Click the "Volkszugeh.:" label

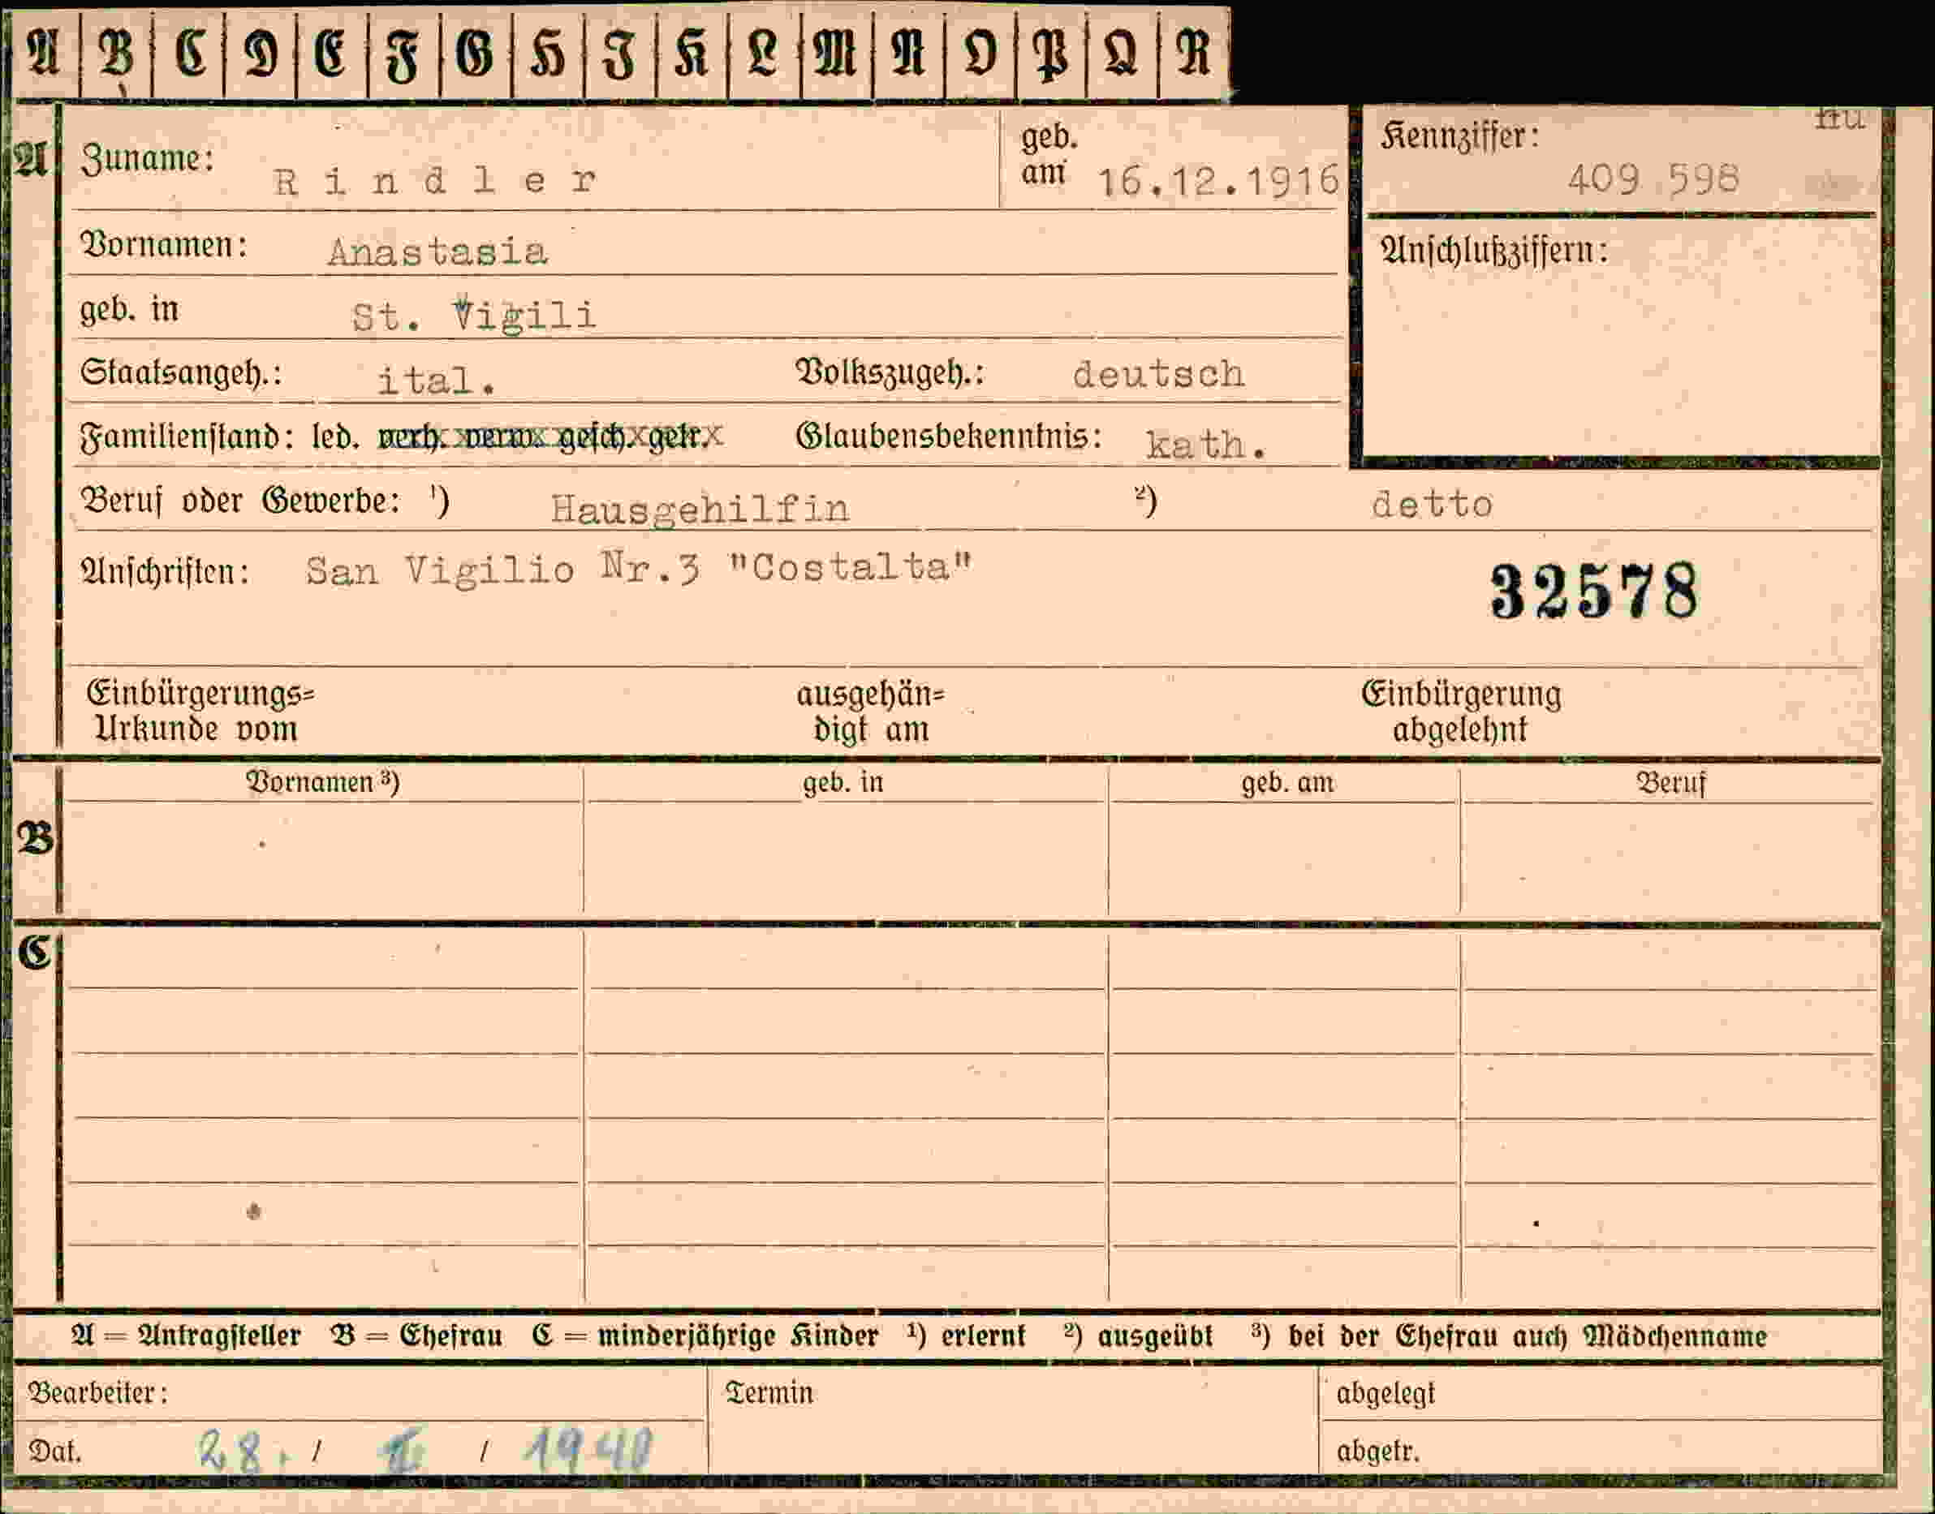coord(890,373)
